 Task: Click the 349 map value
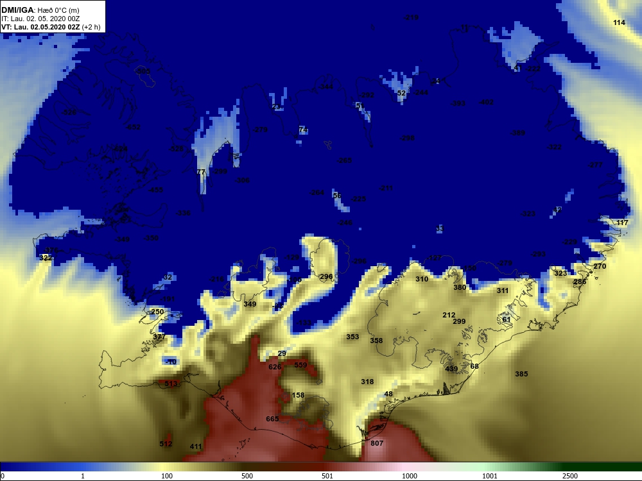click(x=250, y=304)
